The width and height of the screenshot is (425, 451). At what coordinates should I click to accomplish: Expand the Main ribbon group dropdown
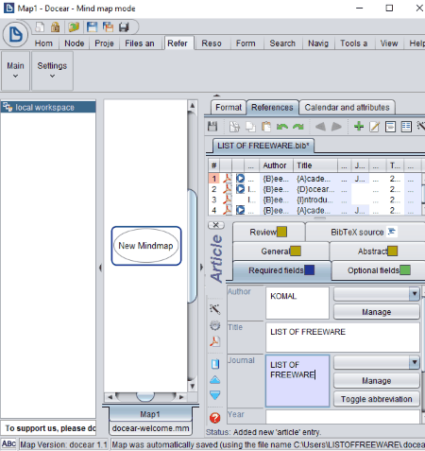(x=15, y=71)
